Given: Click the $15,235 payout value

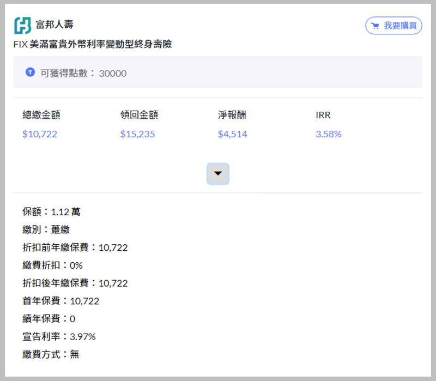Looking at the screenshot, I should click(137, 134).
